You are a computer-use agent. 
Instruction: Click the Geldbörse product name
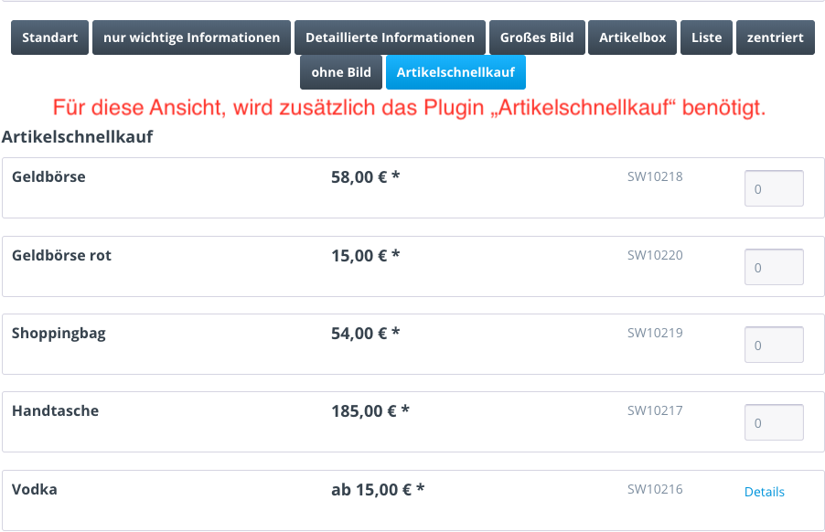[x=48, y=177]
